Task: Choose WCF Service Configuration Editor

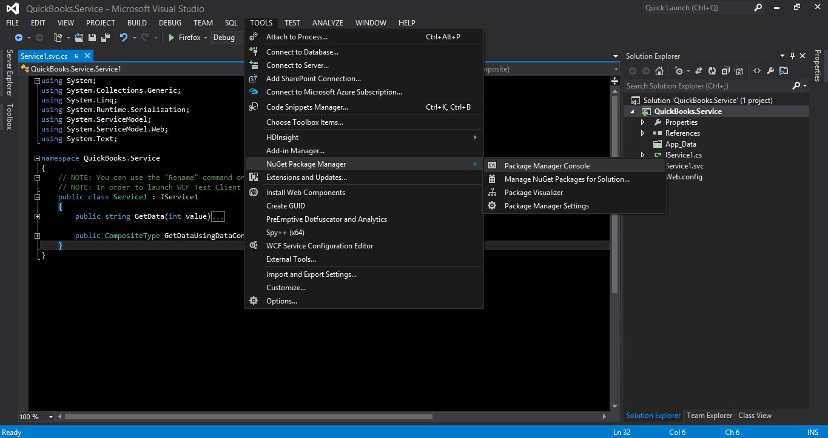Action: tap(364, 246)
